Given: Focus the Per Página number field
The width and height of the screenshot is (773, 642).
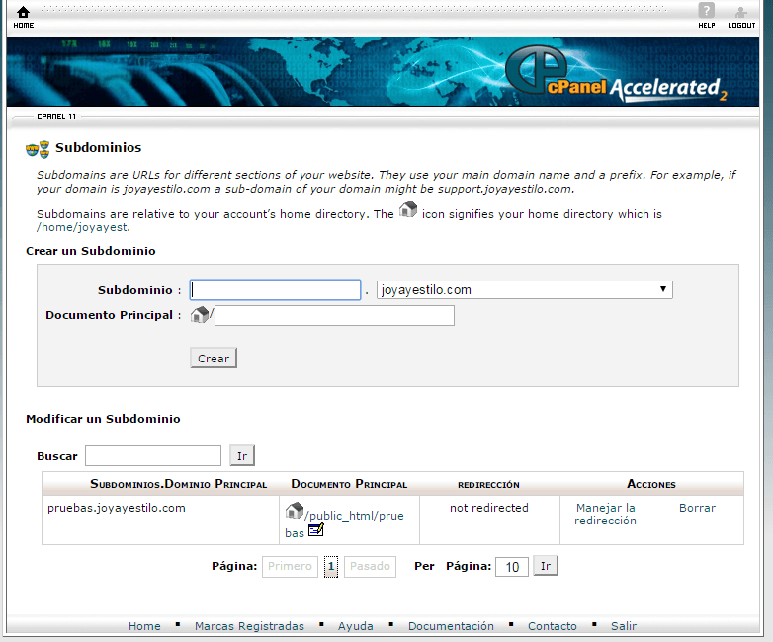Looking at the screenshot, I should (x=512, y=567).
